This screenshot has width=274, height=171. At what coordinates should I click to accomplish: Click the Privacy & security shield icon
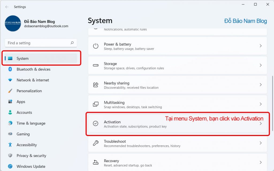10,156
